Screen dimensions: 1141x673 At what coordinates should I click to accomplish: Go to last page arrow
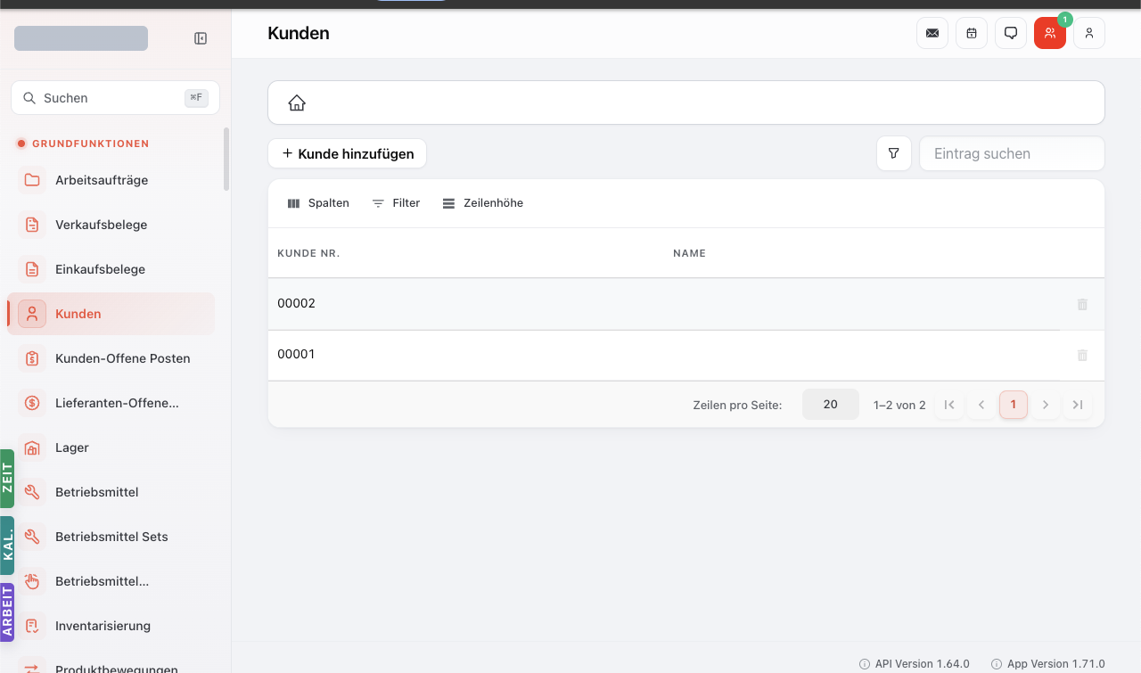click(x=1078, y=405)
